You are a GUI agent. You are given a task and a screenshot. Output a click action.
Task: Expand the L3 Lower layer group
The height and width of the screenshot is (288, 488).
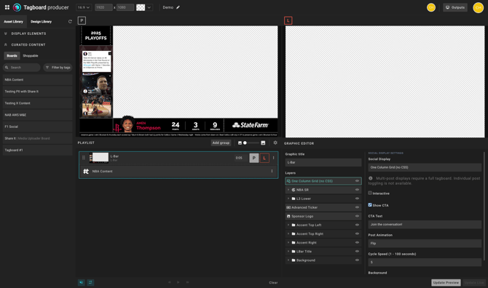(288, 199)
